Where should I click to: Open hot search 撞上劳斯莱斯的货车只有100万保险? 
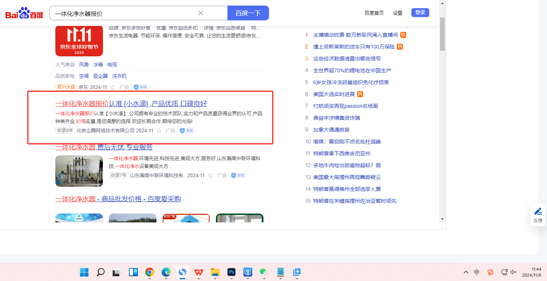pyautogui.click(x=354, y=47)
